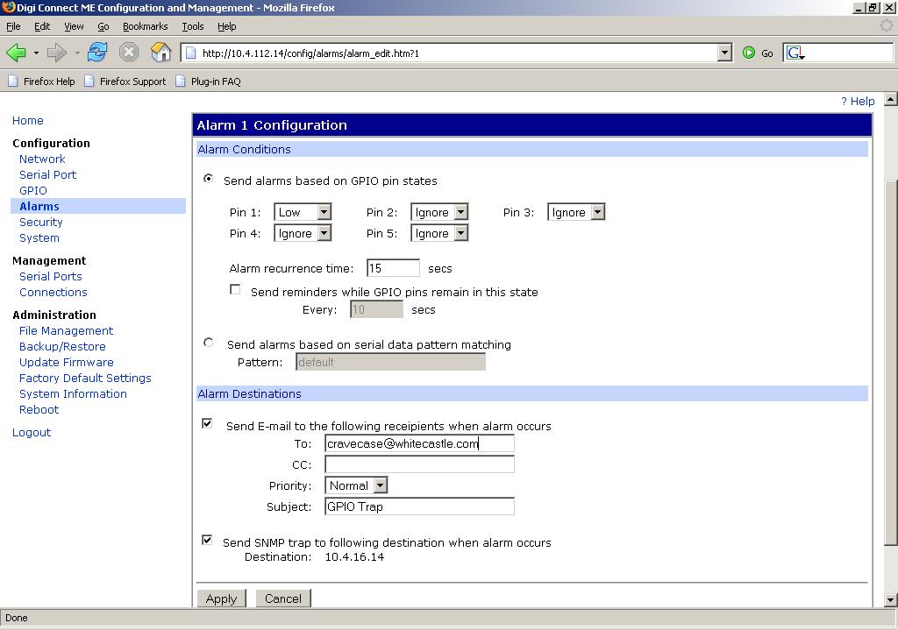Click the Stop loading icon
898x630 pixels.
point(129,53)
